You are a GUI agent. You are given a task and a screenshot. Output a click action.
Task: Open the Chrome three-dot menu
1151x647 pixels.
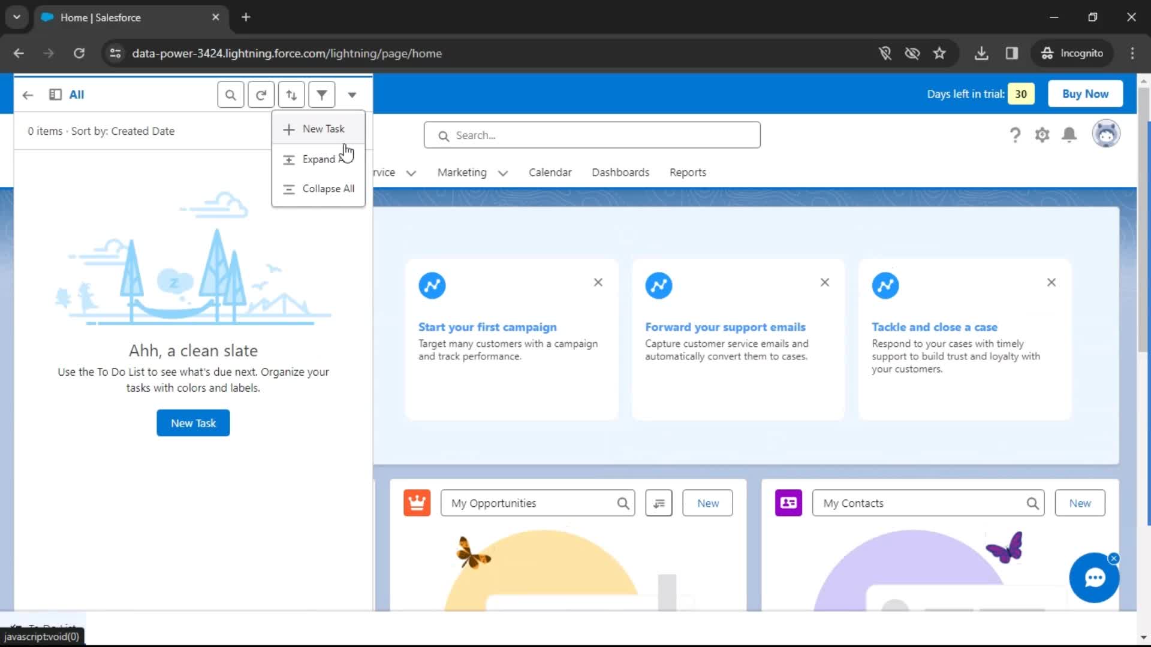[1132, 53]
